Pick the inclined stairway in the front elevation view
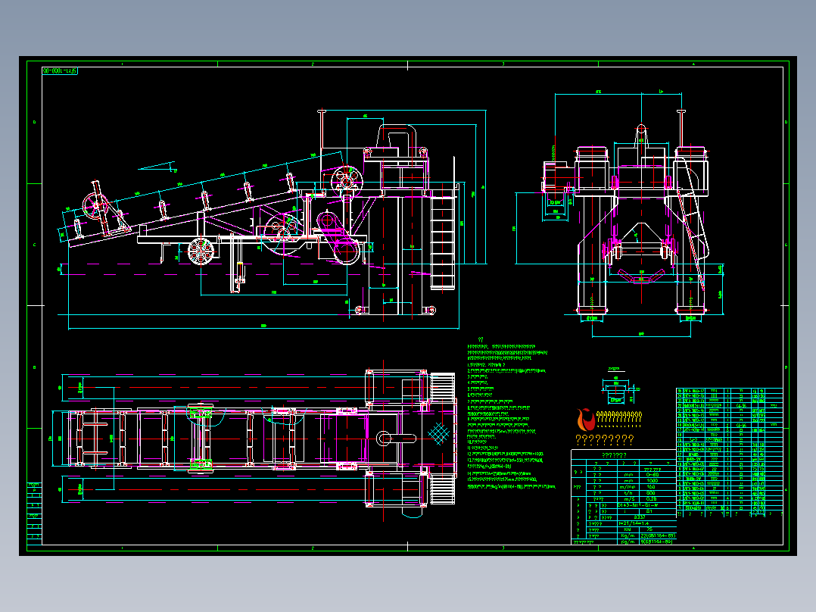Image resolution: width=816 pixels, height=612 pixels. [x=692, y=224]
